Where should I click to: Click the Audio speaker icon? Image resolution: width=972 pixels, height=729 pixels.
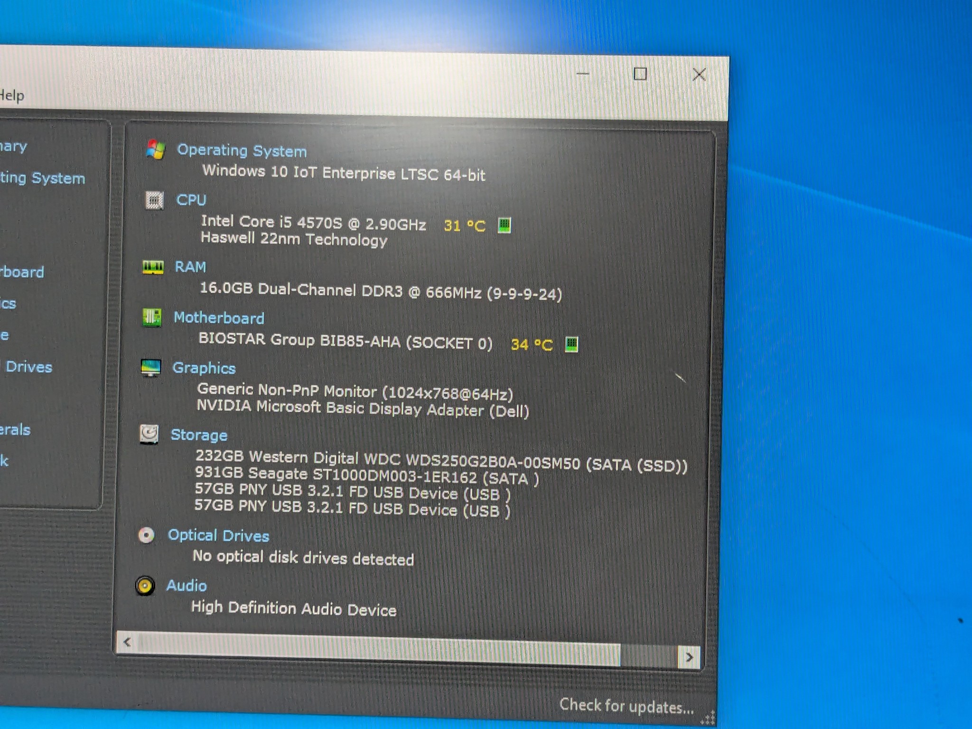pyautogui.click(x=145, y=586)
